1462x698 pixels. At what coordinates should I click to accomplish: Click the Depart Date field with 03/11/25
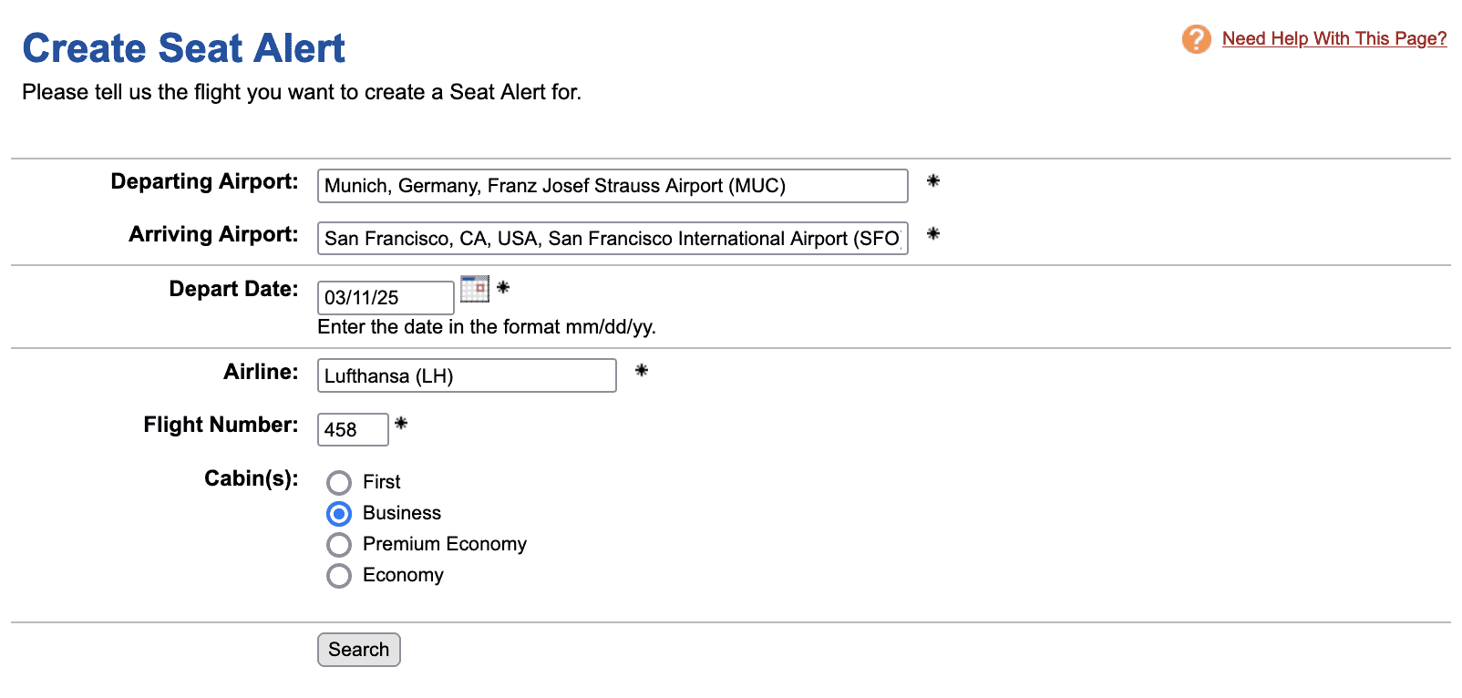point(385,298)
